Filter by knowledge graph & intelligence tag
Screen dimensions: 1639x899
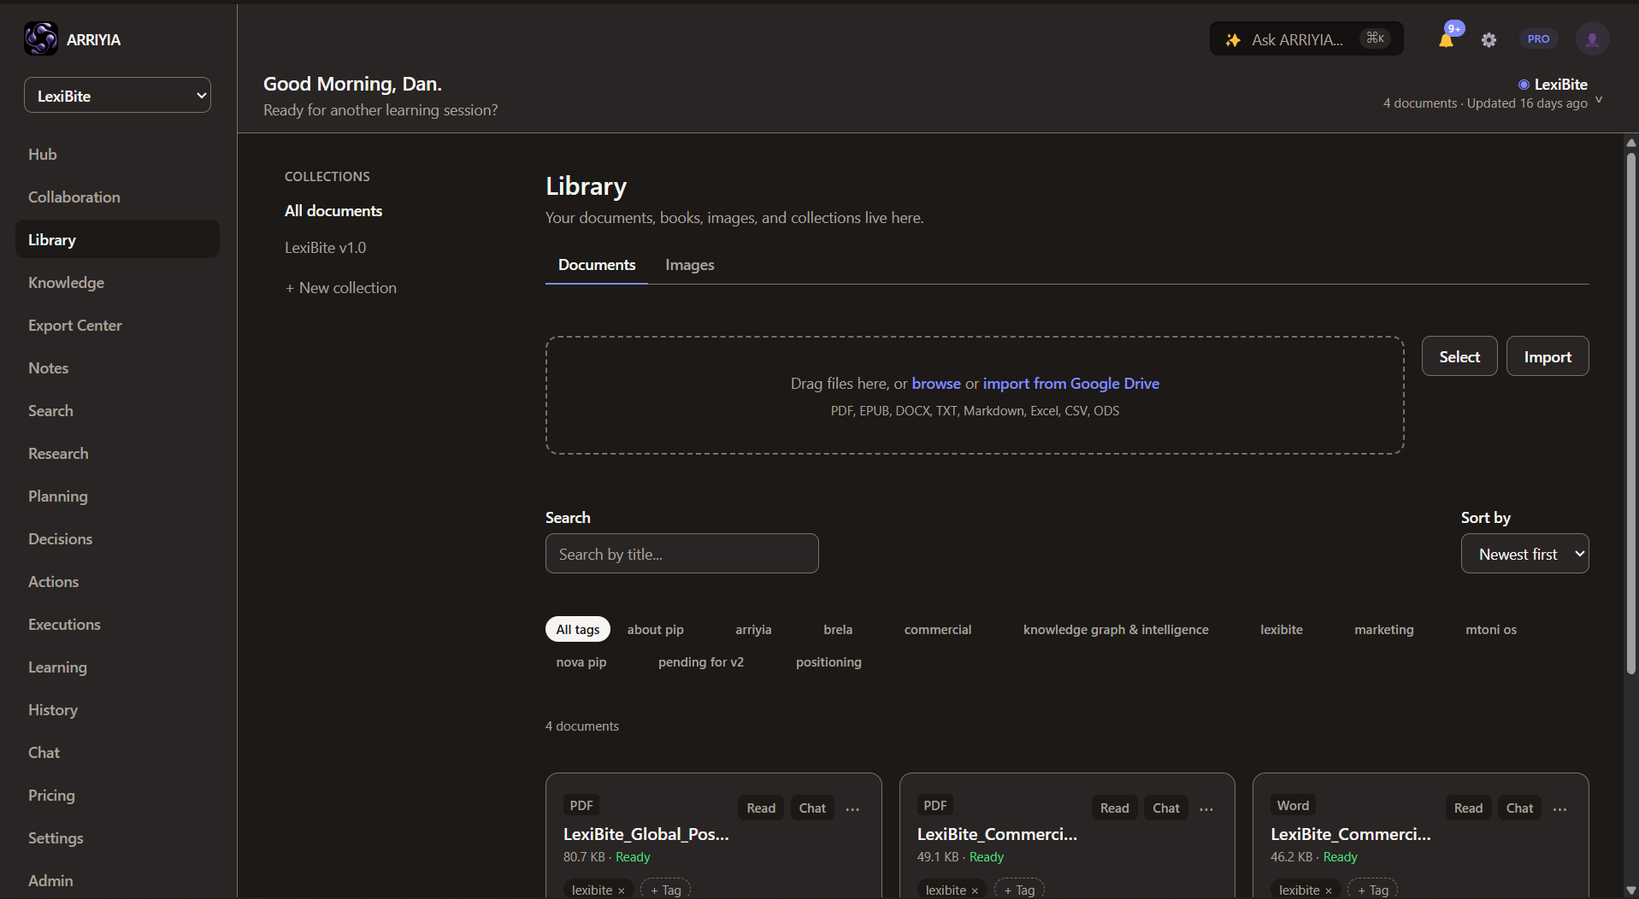[x=1116, y=629]
